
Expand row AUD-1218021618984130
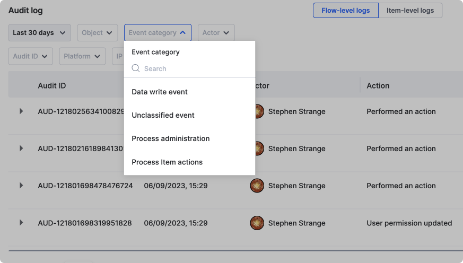pos(21,148)
